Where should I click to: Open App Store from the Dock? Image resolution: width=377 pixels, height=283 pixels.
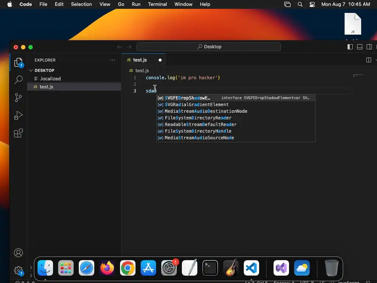(148, 268)
